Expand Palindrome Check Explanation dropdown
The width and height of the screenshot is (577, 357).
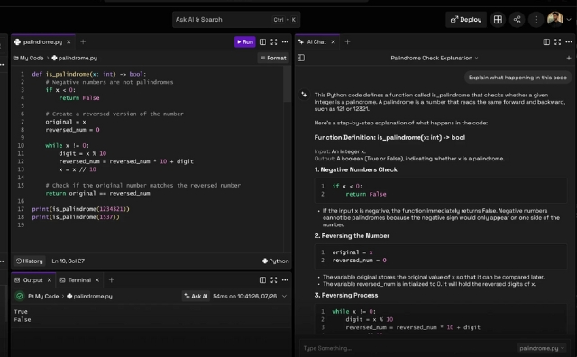pos(435,58)
